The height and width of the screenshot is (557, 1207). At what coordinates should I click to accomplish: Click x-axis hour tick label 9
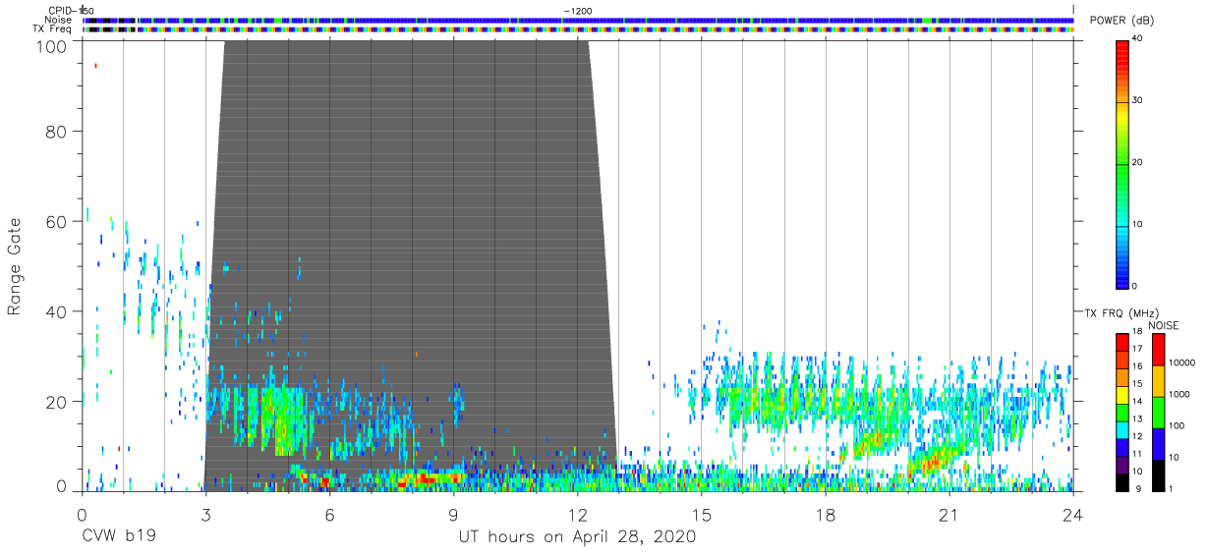(x=454, y=514)
